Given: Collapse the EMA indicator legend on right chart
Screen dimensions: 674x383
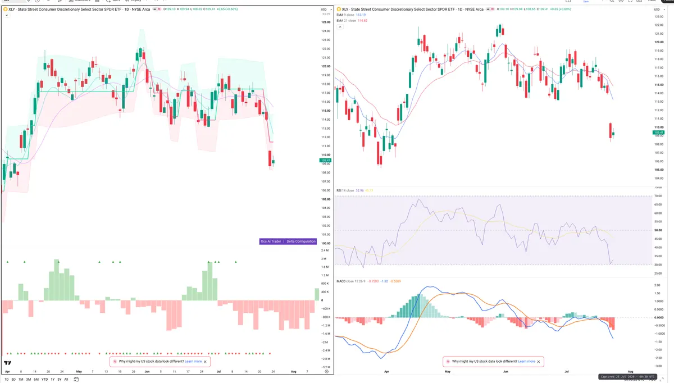Looking at the screenshot, I should (x=339, y=27).
